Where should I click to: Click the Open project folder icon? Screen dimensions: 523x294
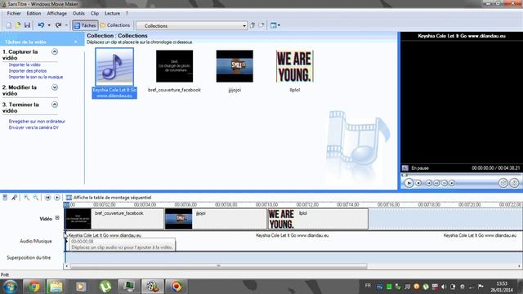click(18, 25)
